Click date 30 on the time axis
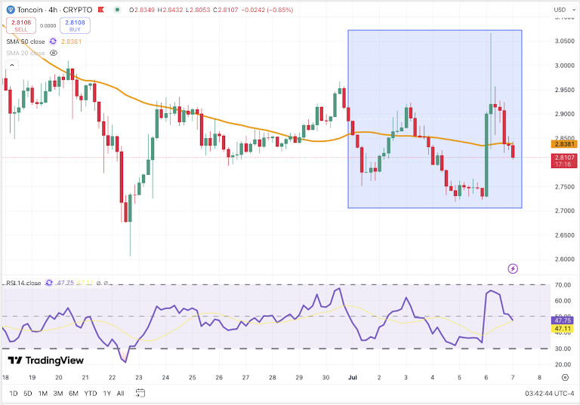This screenshot has width=580, height=405. pos(326,377)
